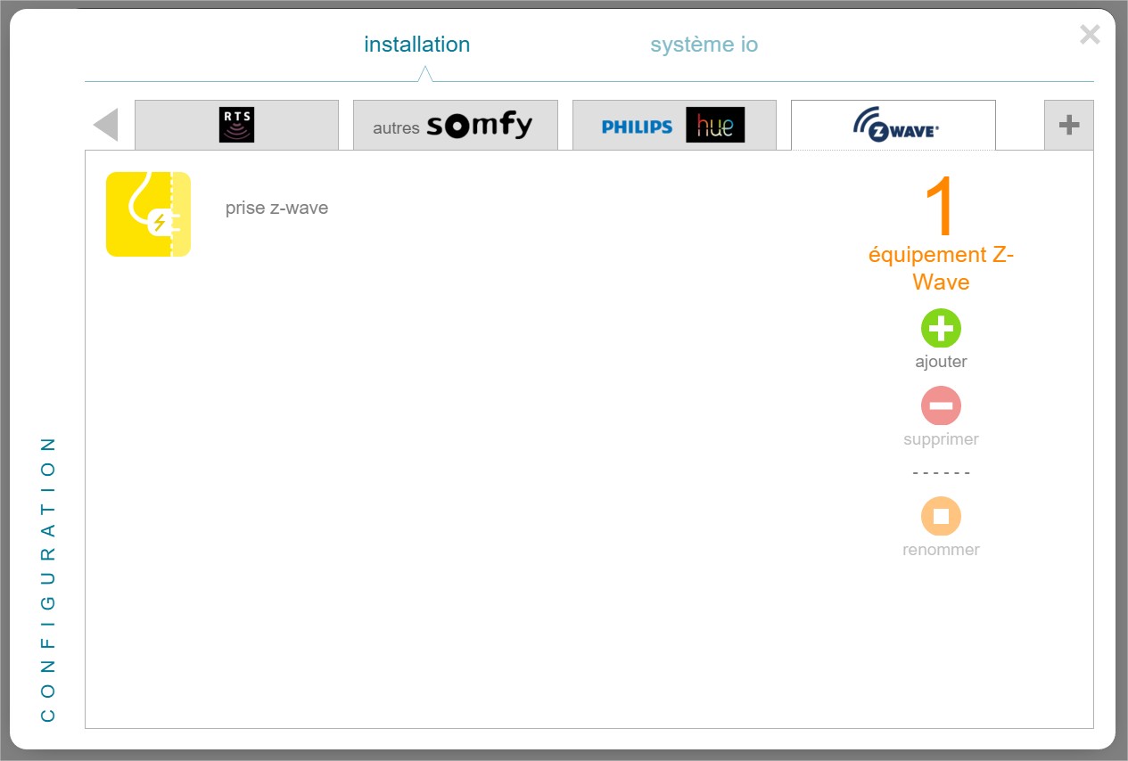Click the équipement Z-Wave caption
This screenshot has width=1128, height=761.
click(x=941, y=268)
